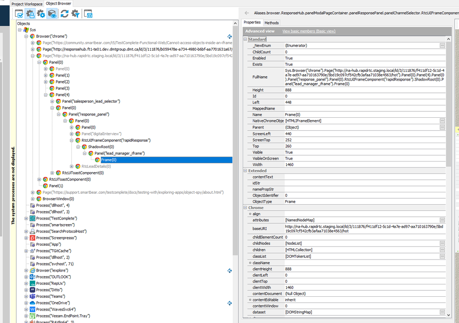Screen dimensions: 459x323
Task: Collapse the Extended properties section
Action: 245,171
